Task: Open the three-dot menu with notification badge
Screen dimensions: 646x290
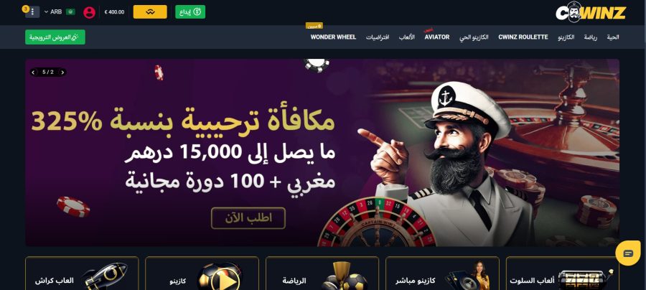Action: (32, 11)
